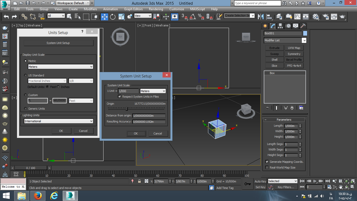Select the Metric radio button

pyautogui.click(x=25, y=61)
